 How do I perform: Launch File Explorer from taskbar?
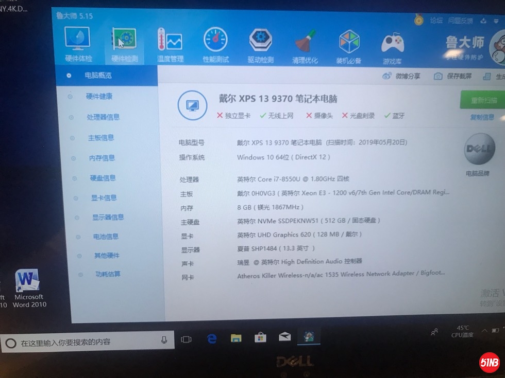pos(236,338)
